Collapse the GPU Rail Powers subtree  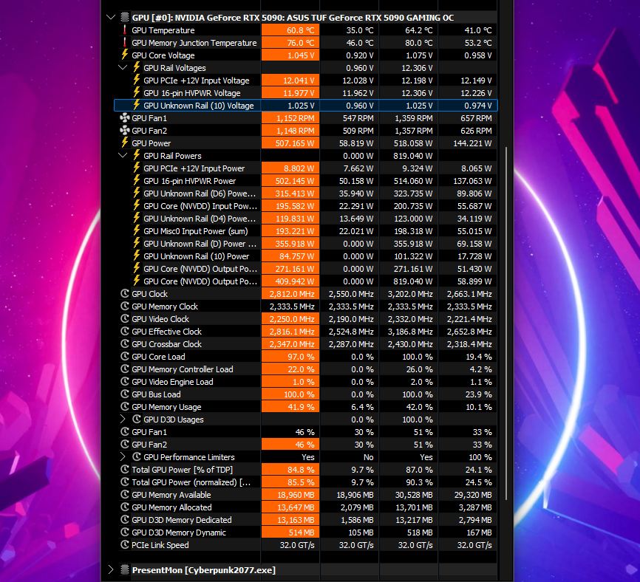pos(123,155)
